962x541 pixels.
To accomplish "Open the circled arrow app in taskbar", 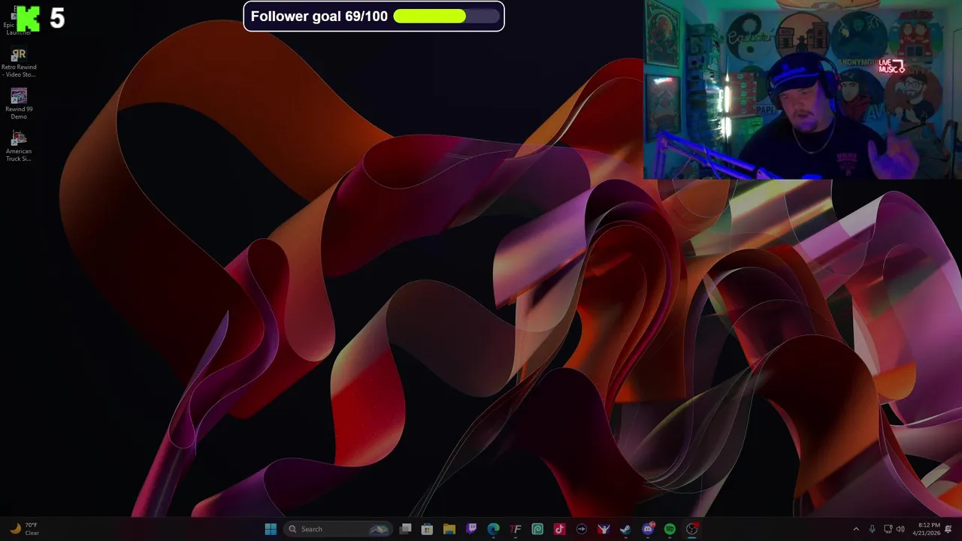I will pos(582,529).
